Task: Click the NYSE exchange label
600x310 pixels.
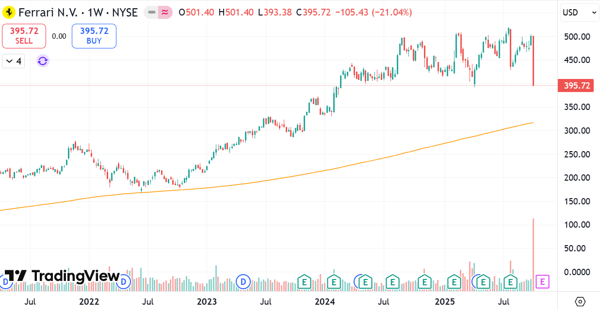Action: coord(126,12)
